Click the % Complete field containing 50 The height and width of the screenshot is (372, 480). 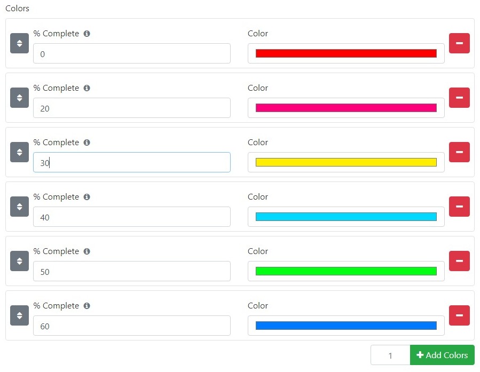[x=132, y=271]
